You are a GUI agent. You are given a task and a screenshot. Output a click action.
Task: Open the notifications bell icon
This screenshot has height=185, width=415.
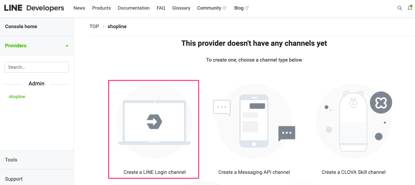(410, 8)
